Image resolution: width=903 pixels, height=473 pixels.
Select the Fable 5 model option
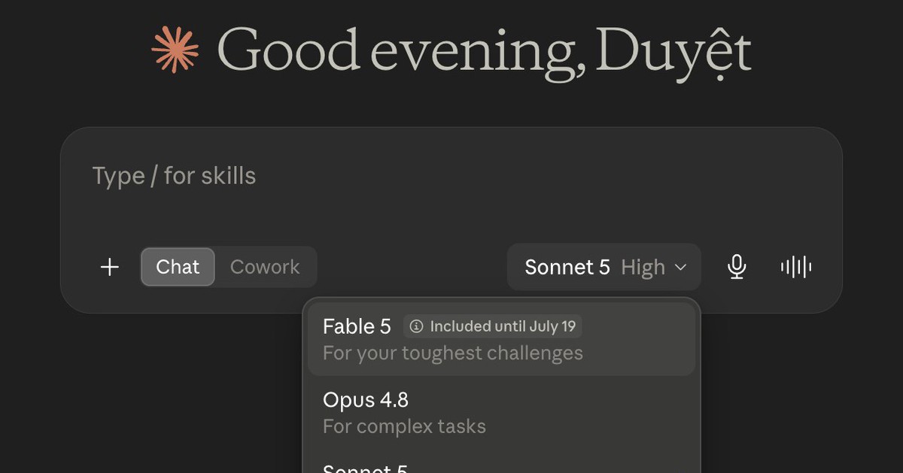pyautogui.click(x=501, y=339)
